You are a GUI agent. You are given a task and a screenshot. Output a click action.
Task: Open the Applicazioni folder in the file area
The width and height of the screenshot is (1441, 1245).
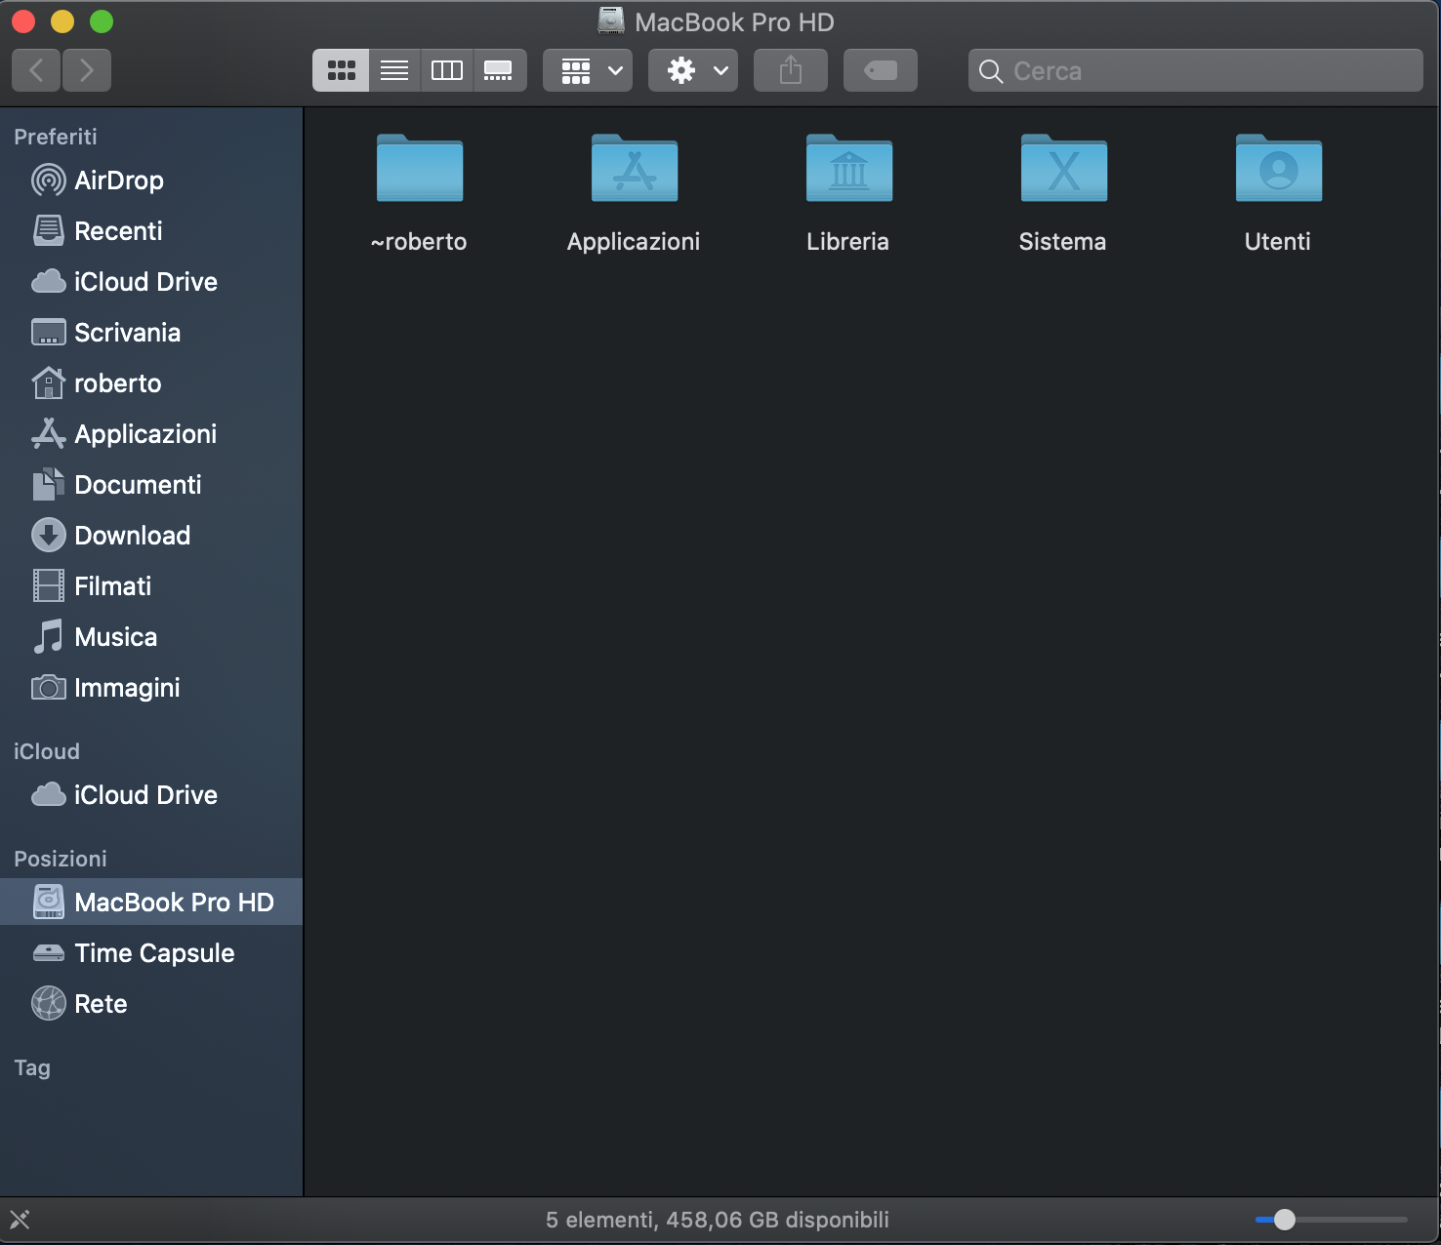pos(635,168)
